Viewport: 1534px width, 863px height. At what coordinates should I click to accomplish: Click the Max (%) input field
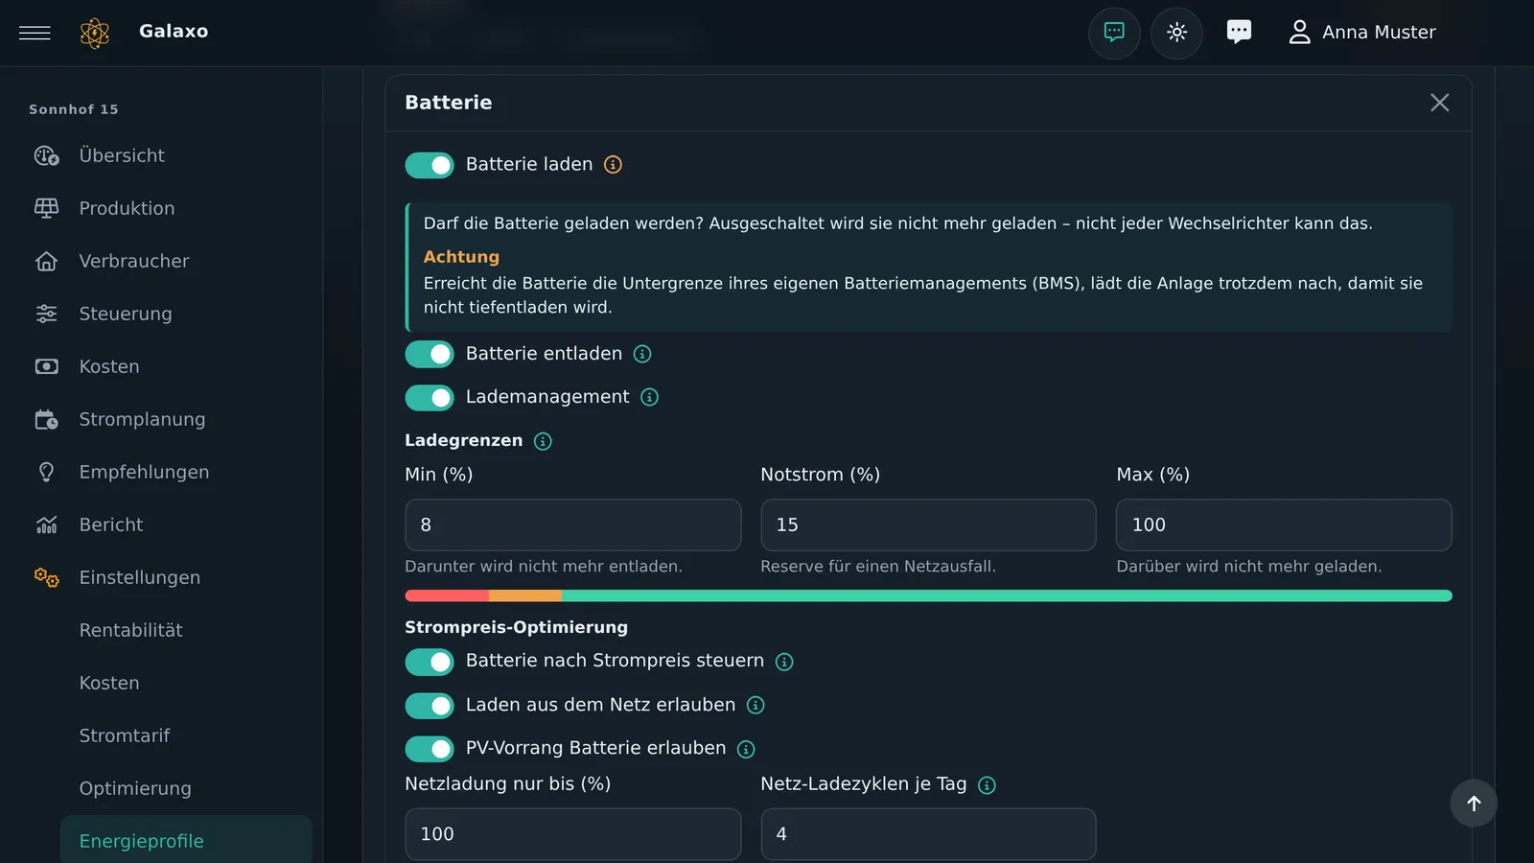tap(1284, 525)
